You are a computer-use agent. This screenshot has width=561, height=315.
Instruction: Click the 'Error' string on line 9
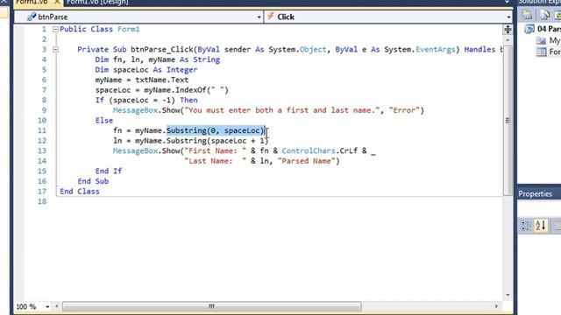point(404,110)
